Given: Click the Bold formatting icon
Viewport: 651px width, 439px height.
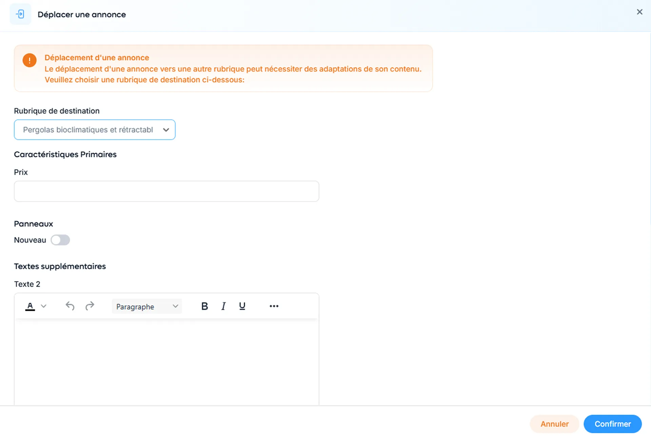Looking at the screenshot, I should pos(204,306).
